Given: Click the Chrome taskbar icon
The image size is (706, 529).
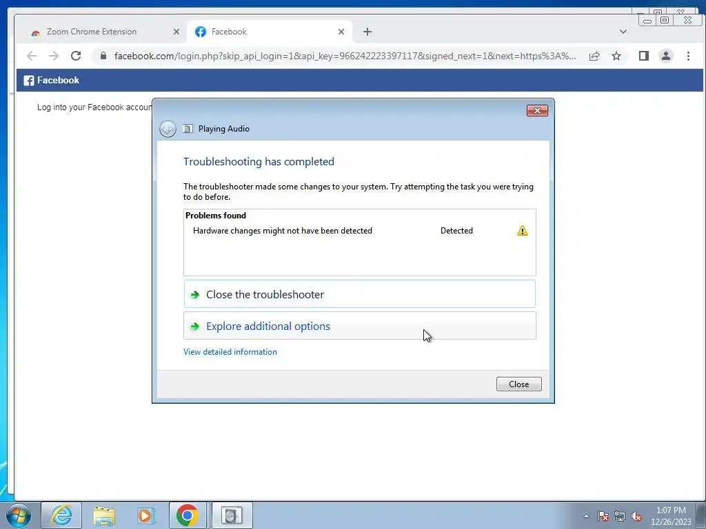Looking at the screenshot, I should (x=188, y=515).
